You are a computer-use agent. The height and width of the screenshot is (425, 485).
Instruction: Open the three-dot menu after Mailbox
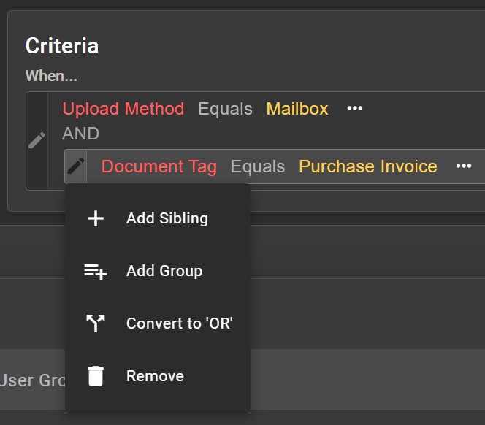[355, 109]
